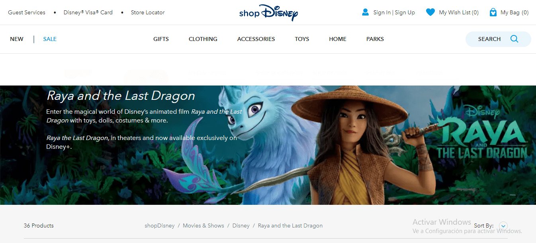Click the Sign Up link
The width and height of the screenshot is (536, 243).
tap(405, 12)
